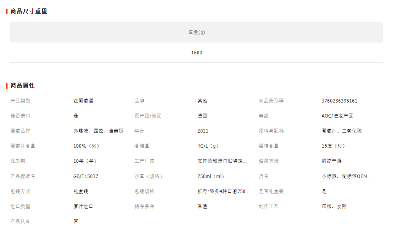Click the 葡萄汁、二氧化硫 ingredients value
Screen dimensions: 393x228
(342, 131)
